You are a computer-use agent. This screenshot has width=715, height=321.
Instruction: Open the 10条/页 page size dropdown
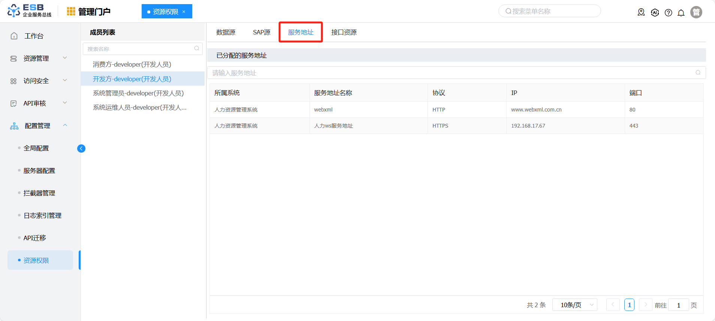tap(574, 305)
